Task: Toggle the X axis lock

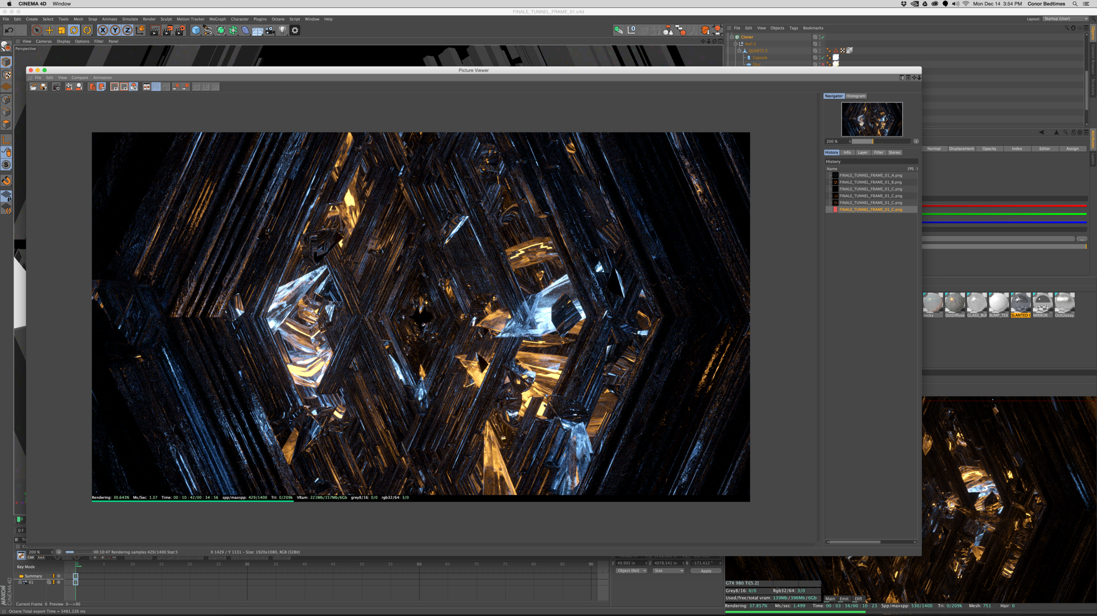Action: coord(103,30)
